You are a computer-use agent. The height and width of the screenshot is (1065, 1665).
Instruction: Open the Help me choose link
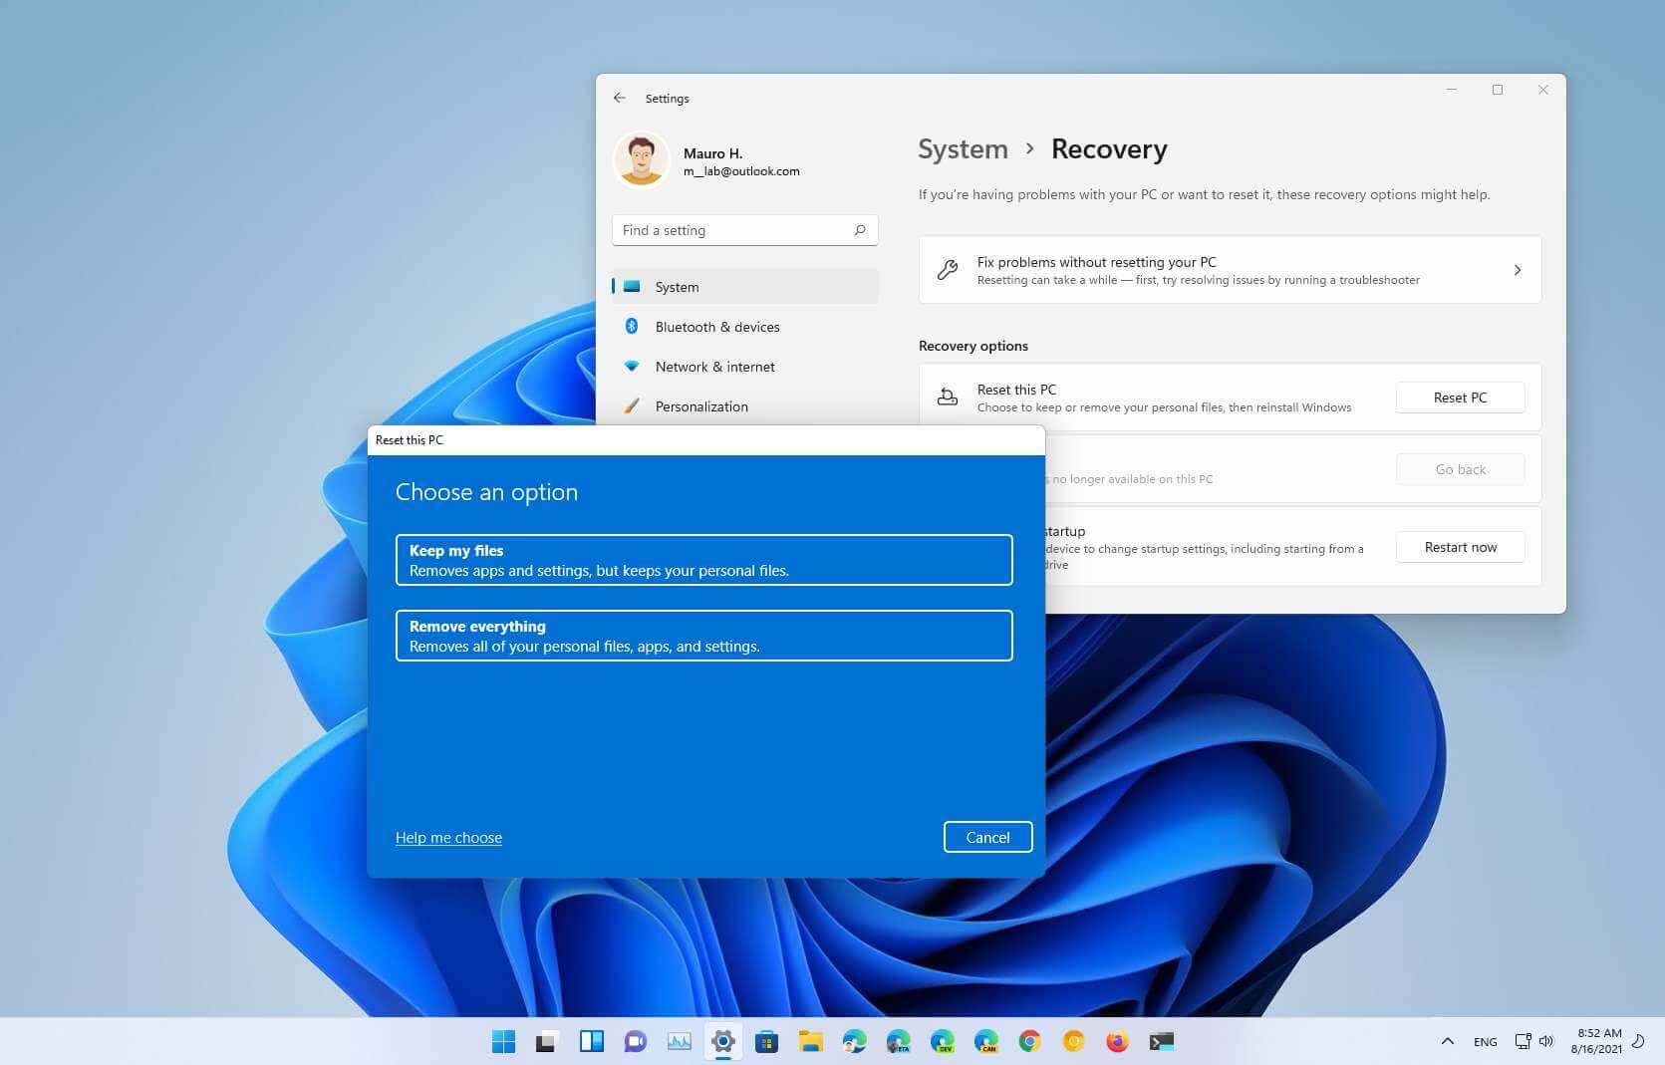[448, 838]
